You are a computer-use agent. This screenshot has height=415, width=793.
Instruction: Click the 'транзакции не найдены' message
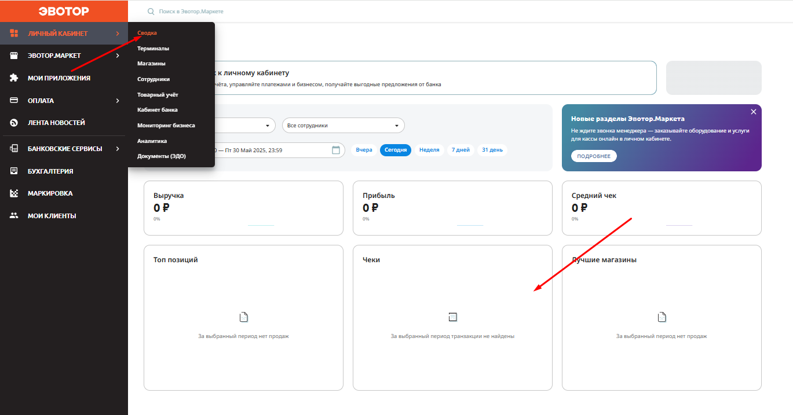(x=452, y=336)
